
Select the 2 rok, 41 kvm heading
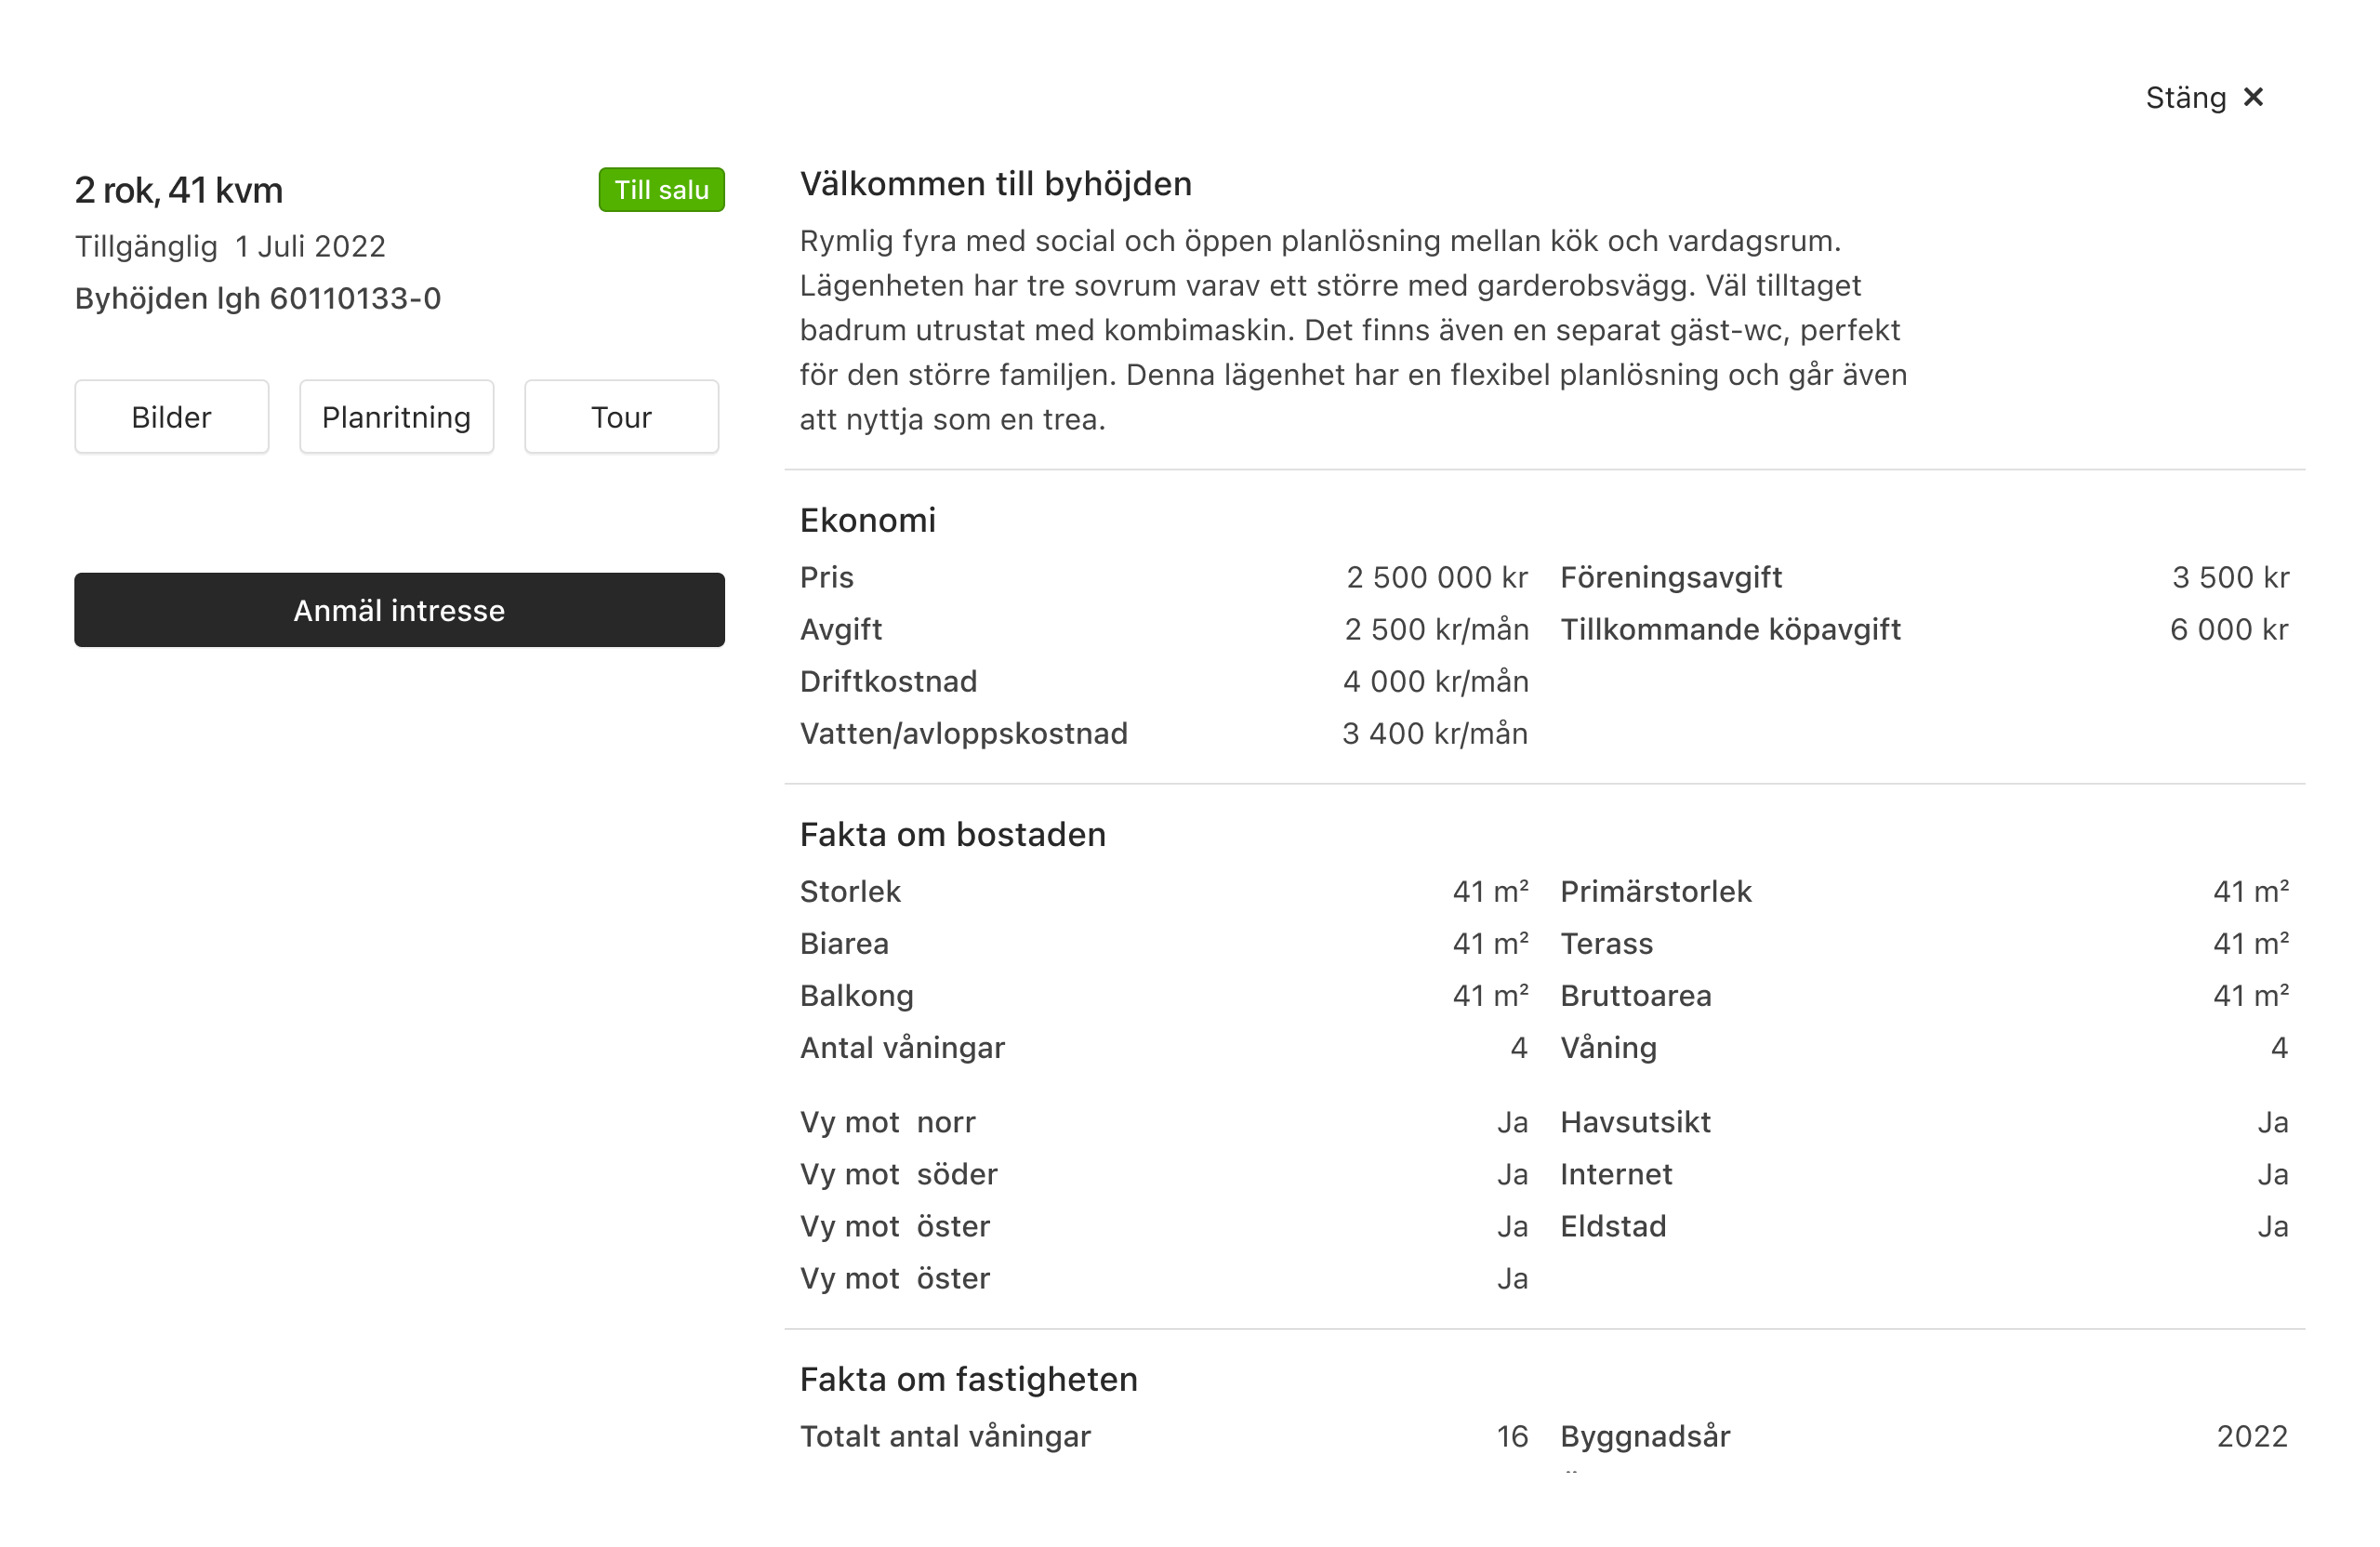pyautogui.click(x=179, y=190)
